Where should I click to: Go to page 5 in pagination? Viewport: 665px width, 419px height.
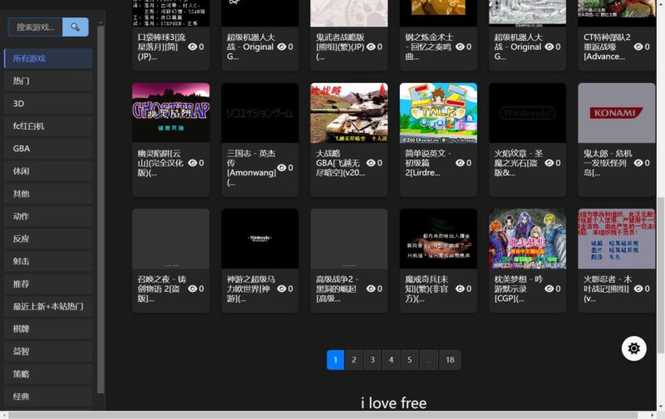click(410, 360)
